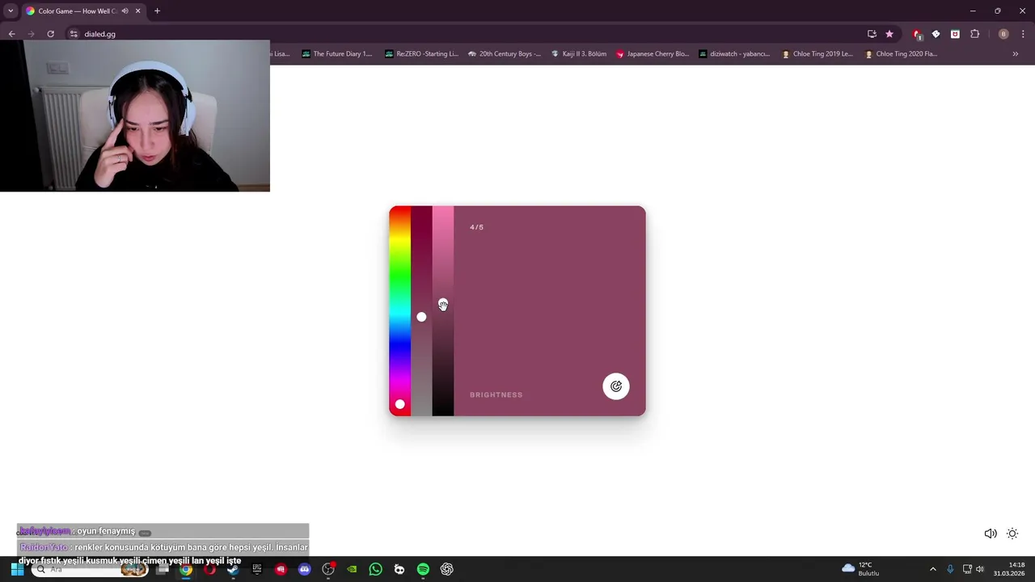Expand the hidden bookmarks chevron

click(x=1016, y=54)
